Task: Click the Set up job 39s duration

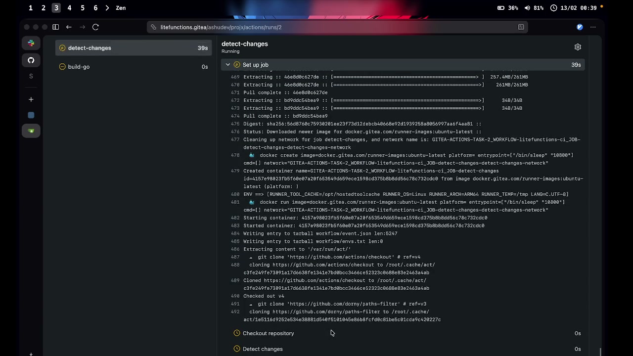Action: (576, 65)
